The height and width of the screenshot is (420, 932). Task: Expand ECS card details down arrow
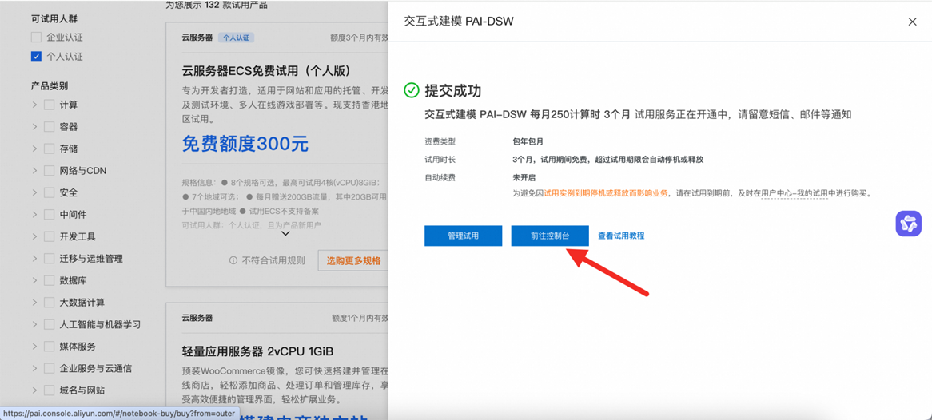point(285,233)
